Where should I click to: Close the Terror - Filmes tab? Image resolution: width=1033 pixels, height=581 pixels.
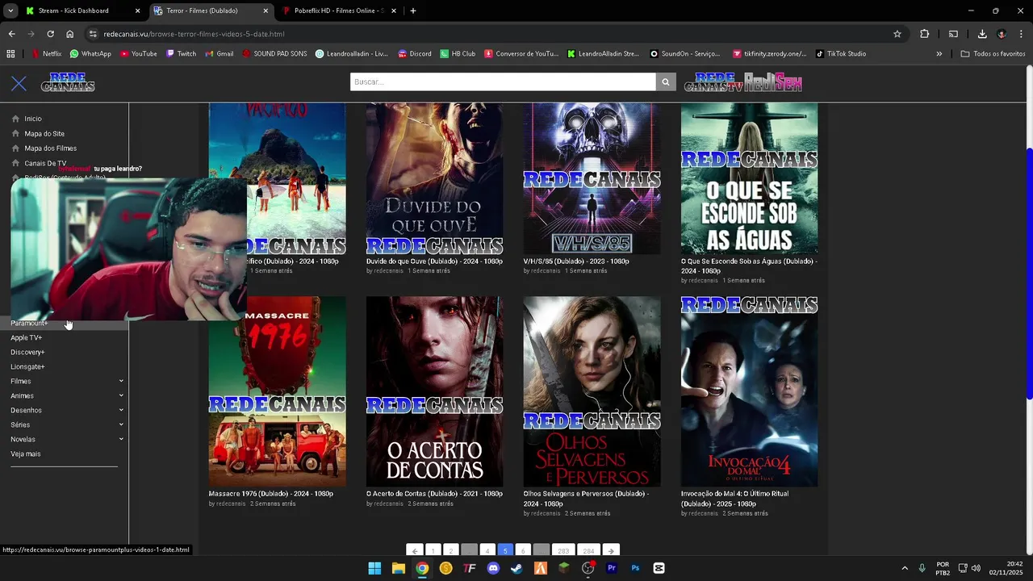pos(266,10)
